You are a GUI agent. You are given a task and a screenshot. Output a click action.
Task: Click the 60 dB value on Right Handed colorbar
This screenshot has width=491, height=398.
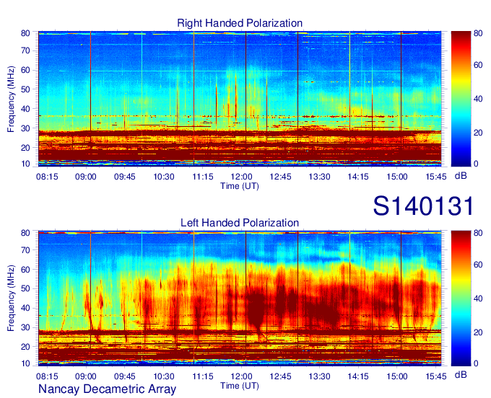point(478,65)
